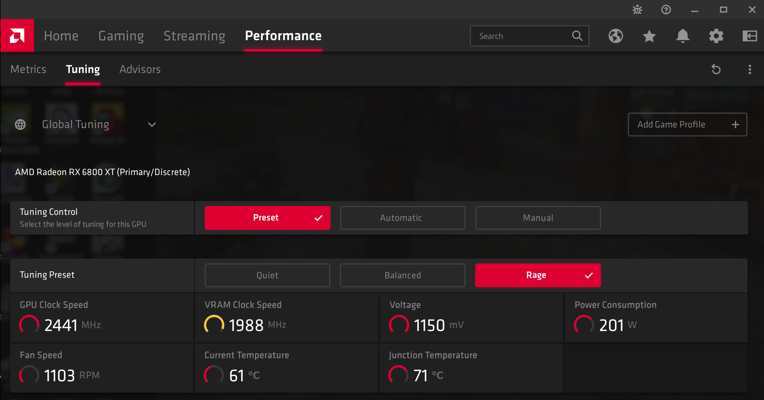
Task: Click the software settings gear icon
Action: pos(715,35)
